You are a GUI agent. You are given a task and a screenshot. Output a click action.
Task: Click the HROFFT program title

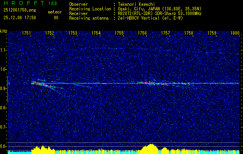(x=24, y=3)
